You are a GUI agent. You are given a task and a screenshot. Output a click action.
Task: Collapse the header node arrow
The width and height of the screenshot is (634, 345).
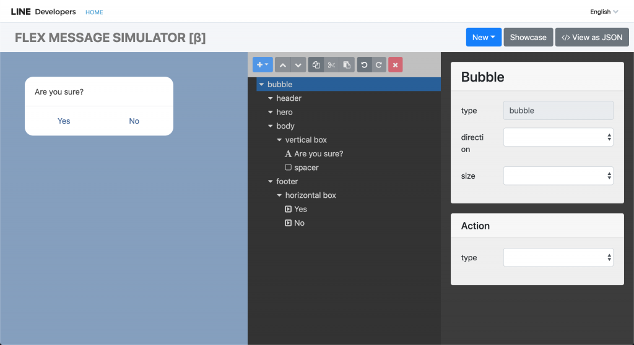coord(271,98)
